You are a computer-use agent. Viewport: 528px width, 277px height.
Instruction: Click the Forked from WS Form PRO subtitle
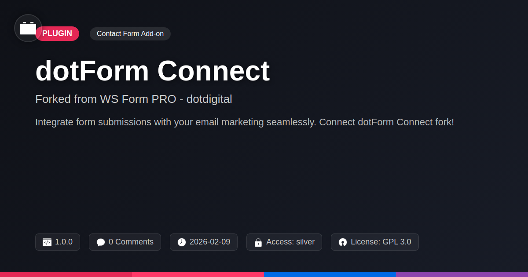coord(134,99)
